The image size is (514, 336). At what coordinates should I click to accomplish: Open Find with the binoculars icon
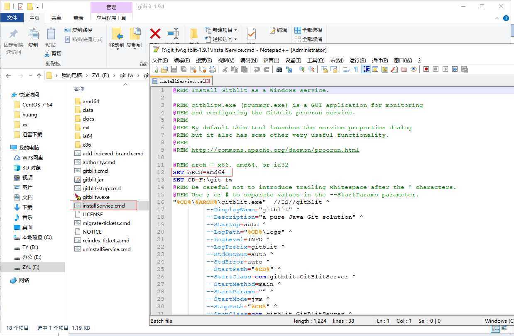point(279,69)
